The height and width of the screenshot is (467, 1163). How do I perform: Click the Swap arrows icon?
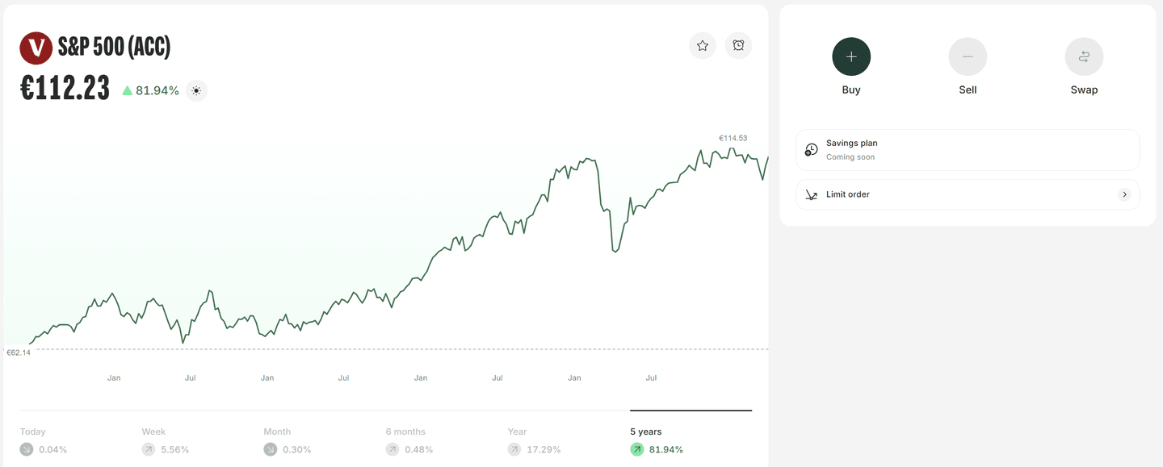click(x=1084, y=56)
